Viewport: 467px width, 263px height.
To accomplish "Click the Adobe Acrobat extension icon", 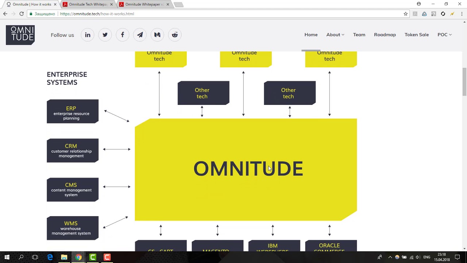I will point(415,14).
